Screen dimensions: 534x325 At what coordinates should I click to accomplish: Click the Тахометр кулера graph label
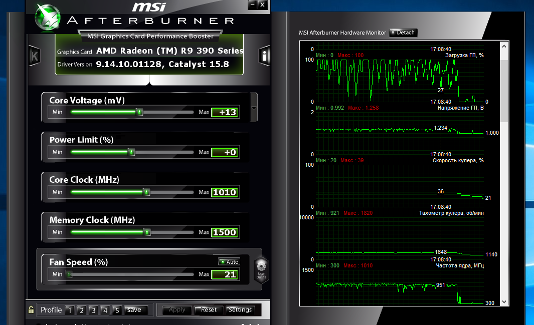click(x=451, y=213)
